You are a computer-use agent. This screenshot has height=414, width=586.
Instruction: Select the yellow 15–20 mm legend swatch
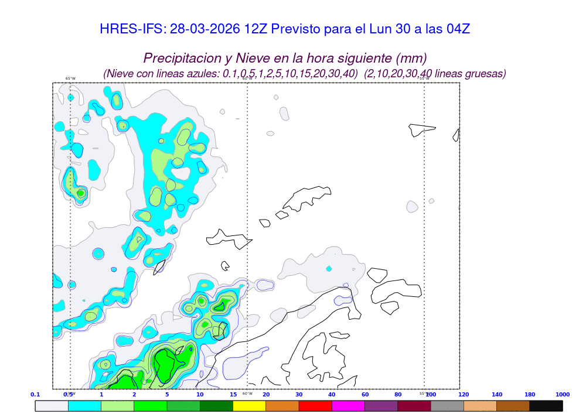click(249, 405)
